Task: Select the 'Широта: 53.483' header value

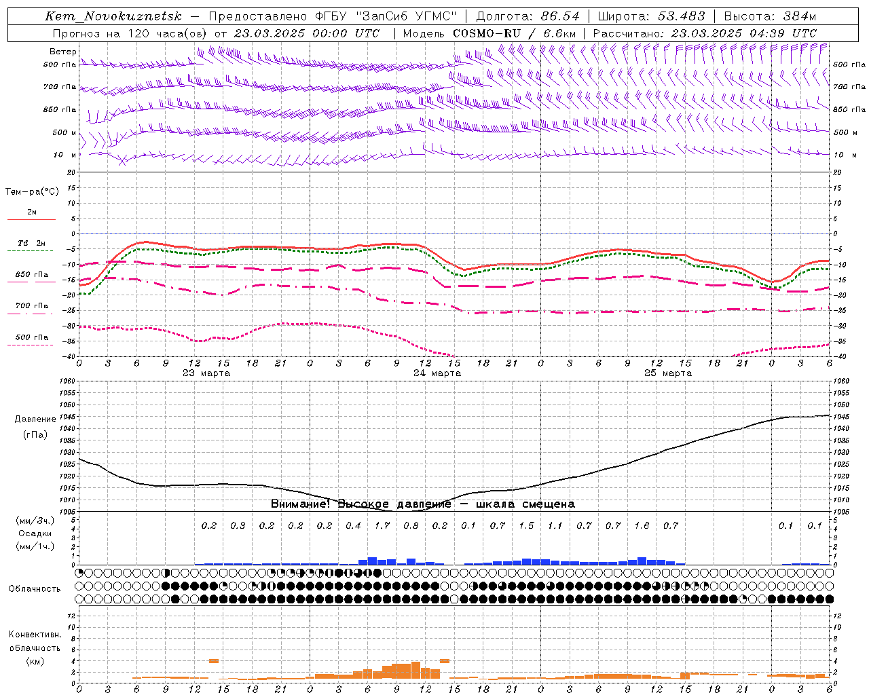Action: [x=652, y=16]
